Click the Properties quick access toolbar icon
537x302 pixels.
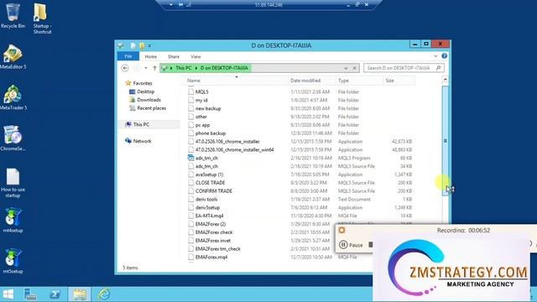coord(133,45)
